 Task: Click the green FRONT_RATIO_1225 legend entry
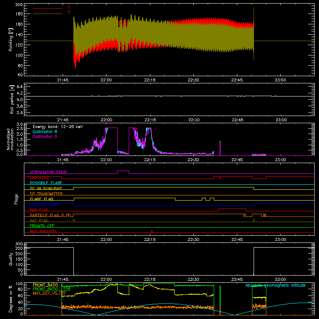(x=52, y=289)
